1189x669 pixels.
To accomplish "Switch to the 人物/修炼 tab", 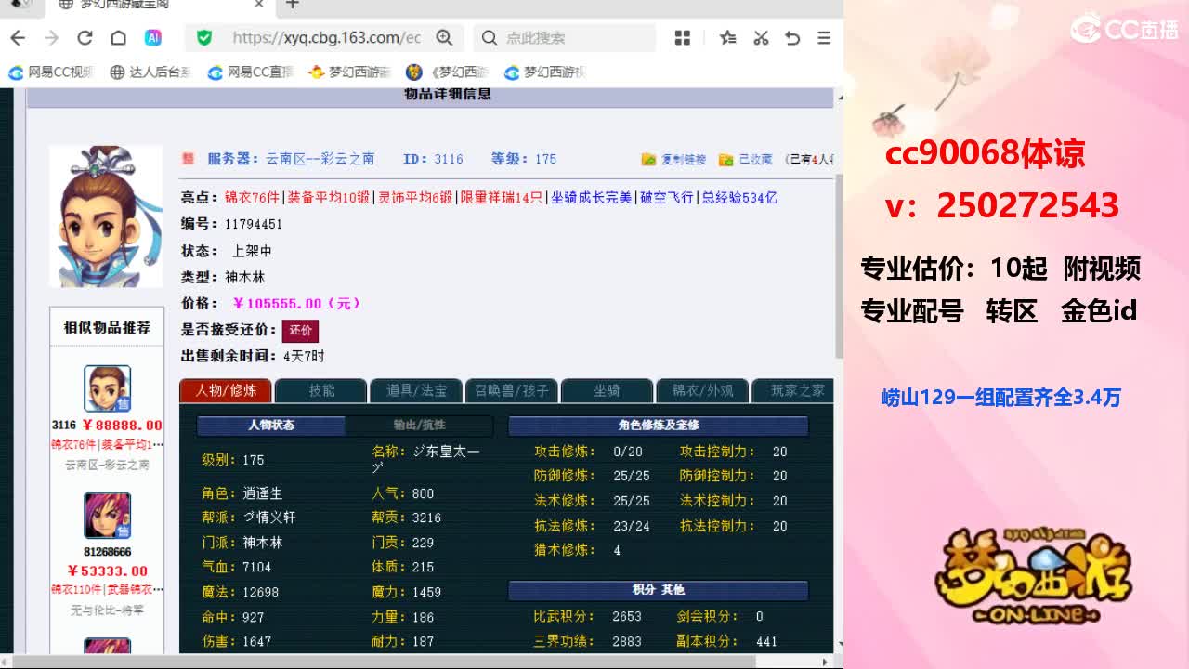I will click(226, 391).
